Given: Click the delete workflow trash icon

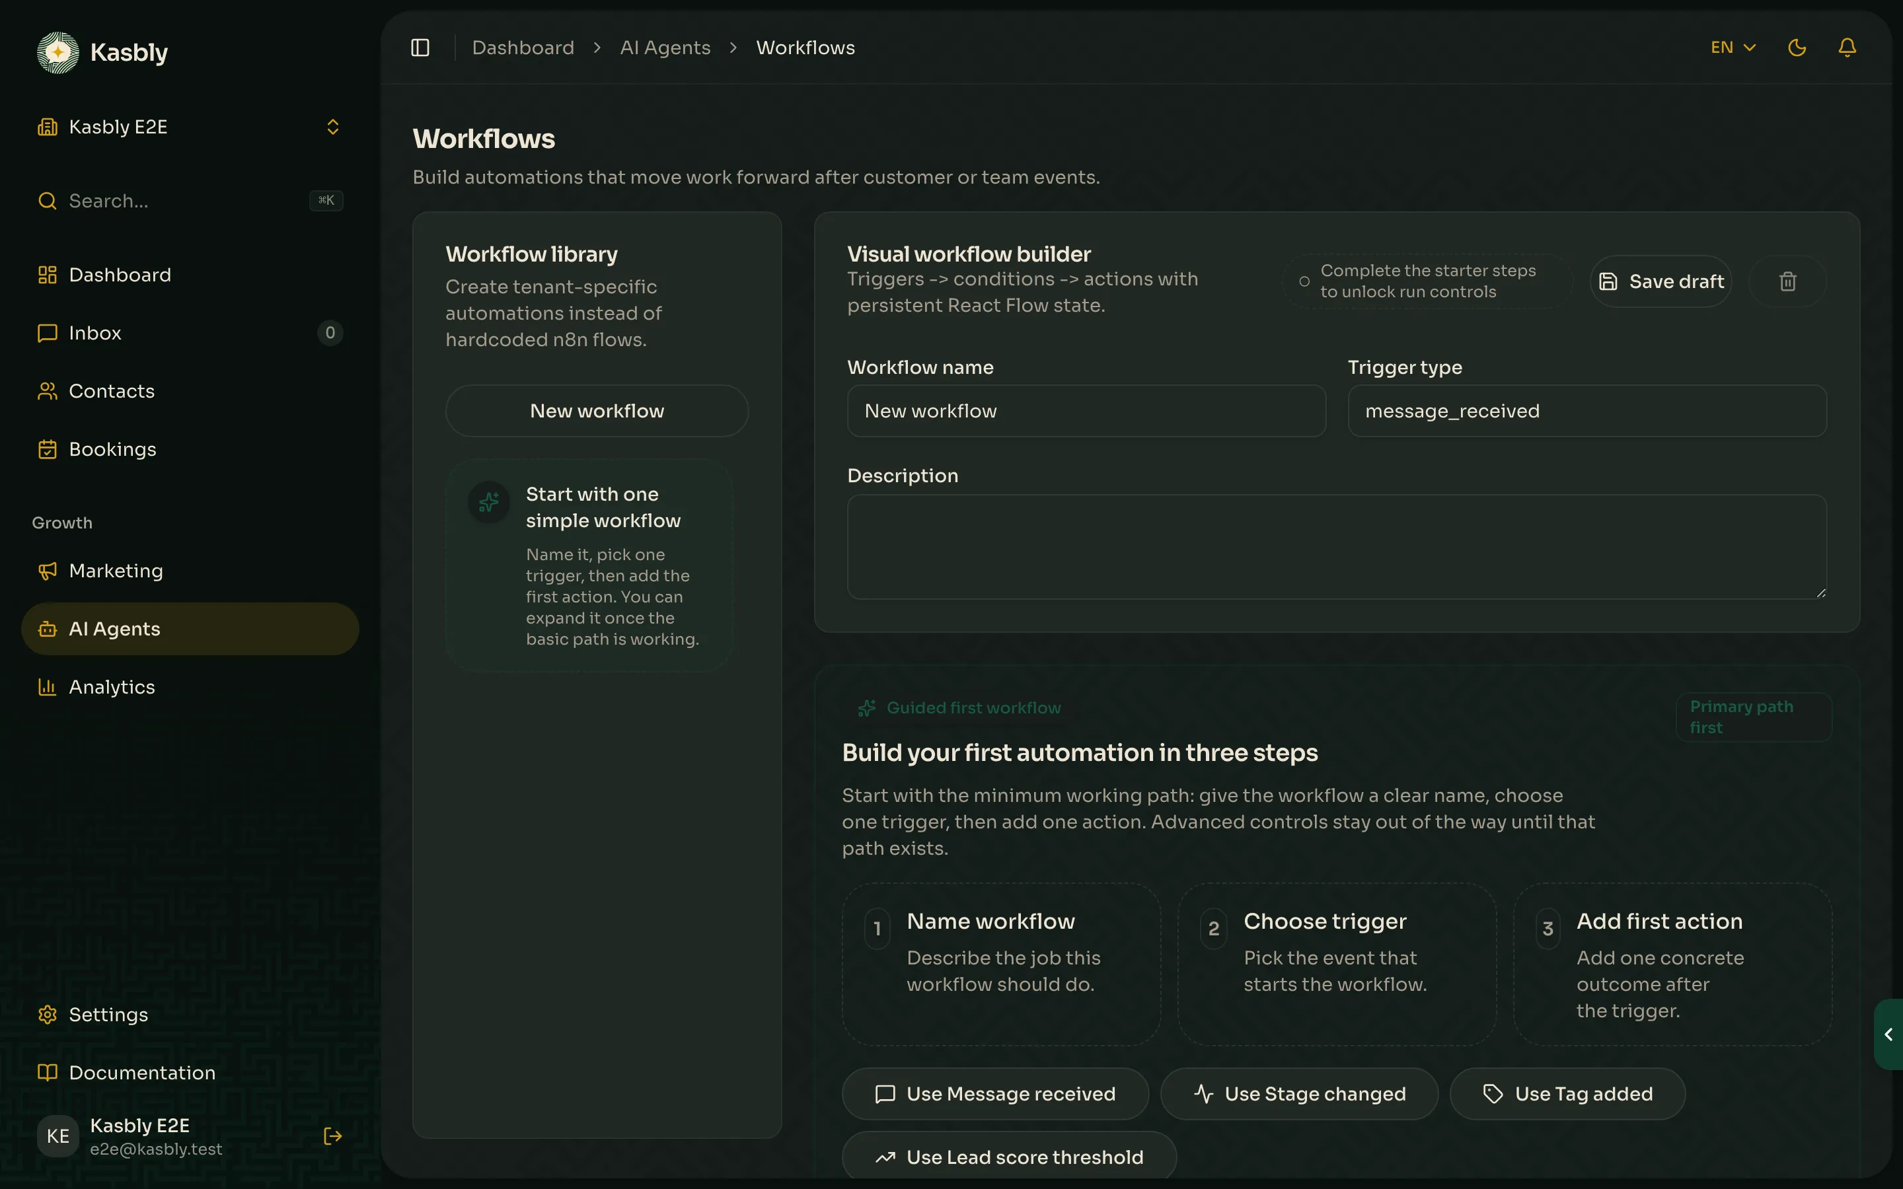Looking at the screenshot, I should [1787, 281].
